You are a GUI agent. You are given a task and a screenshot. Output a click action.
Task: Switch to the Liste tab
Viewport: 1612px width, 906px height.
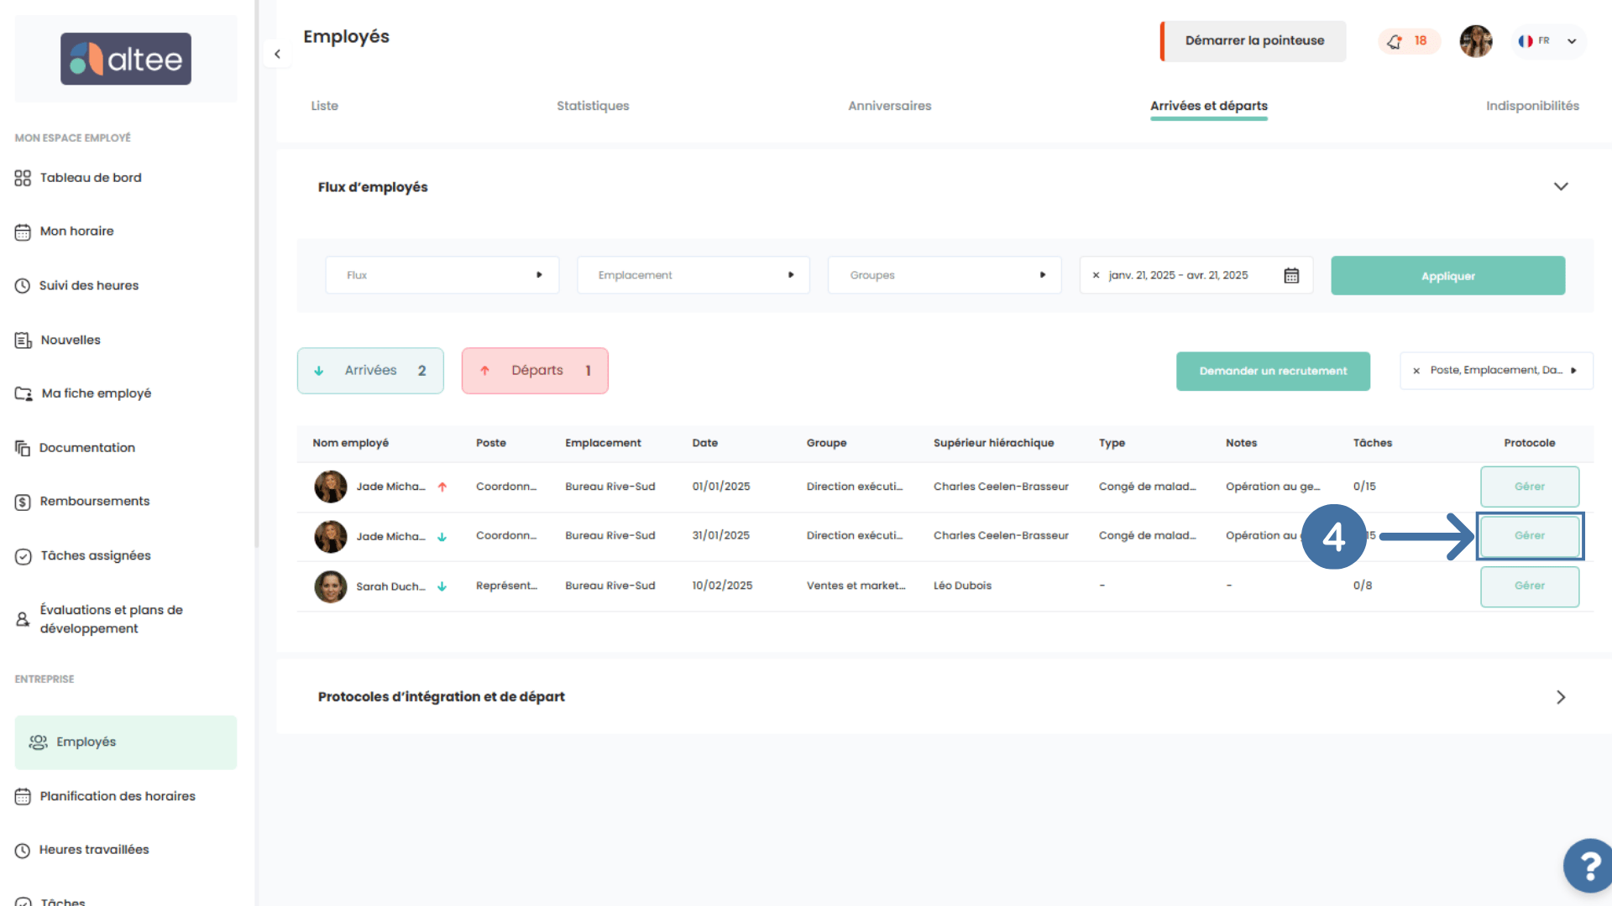[x=325, y=106]
